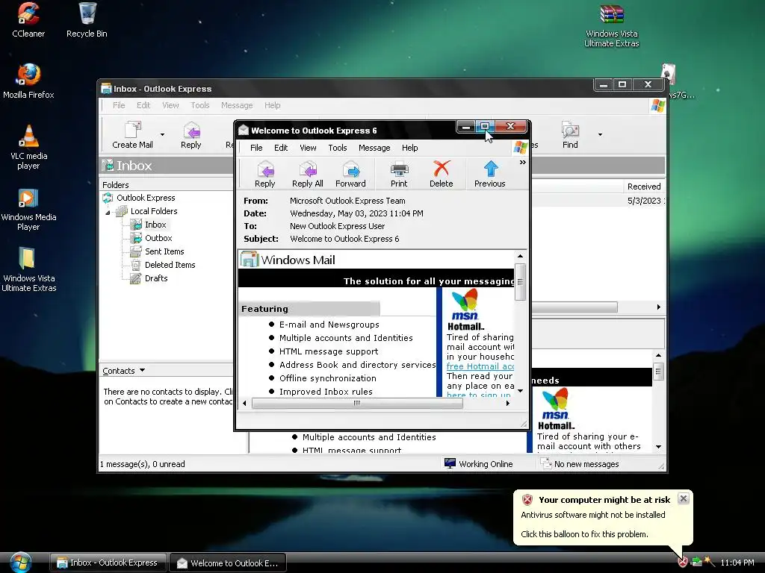Open the Sent Items folder
The height and width of the screenshot is (573, 765).
point(164,251)
